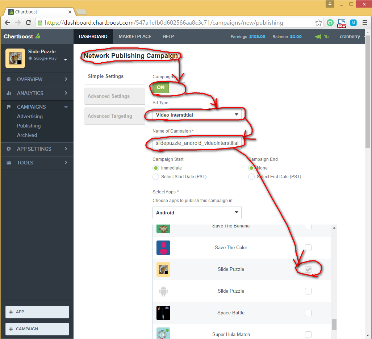The height and width of the screenshot is (339, 372).
Task: Click the checked Slide Puzzle row's app icon
Action: pos(163,269)
